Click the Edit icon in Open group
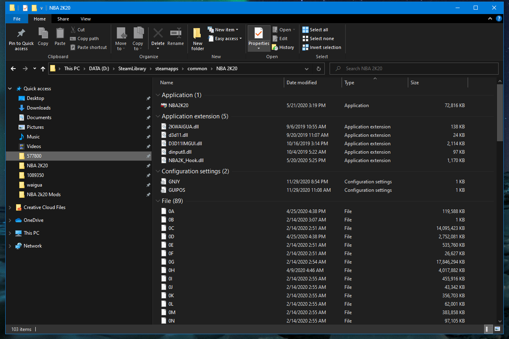Screen dimensions: 509x339 tap(275, 39)
